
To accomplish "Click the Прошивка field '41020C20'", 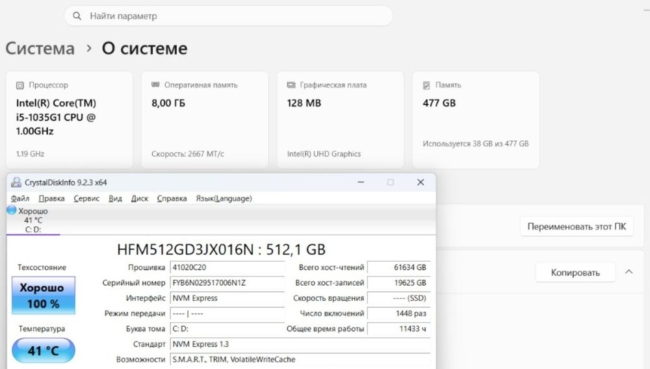I will [227, 268].
